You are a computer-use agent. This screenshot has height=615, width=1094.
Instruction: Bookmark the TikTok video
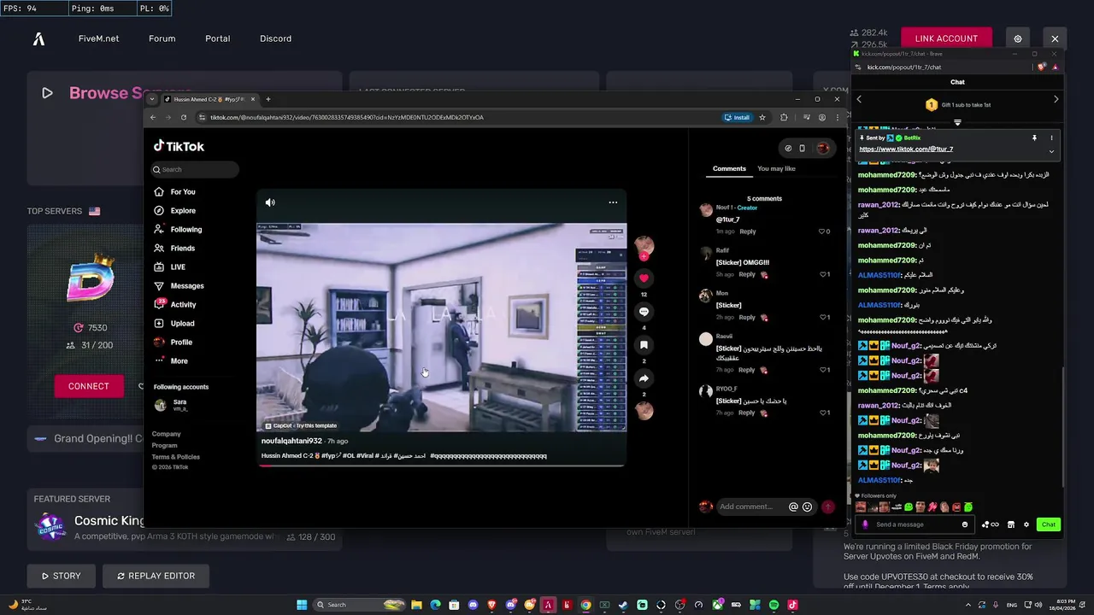[644, 345]
